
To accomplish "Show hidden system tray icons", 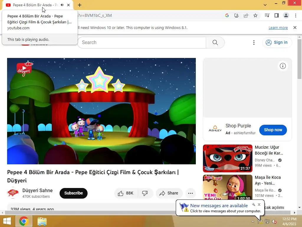I will (253, 221).
